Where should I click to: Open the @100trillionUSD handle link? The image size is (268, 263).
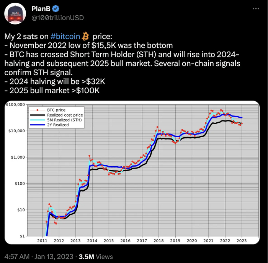(57, 18)
